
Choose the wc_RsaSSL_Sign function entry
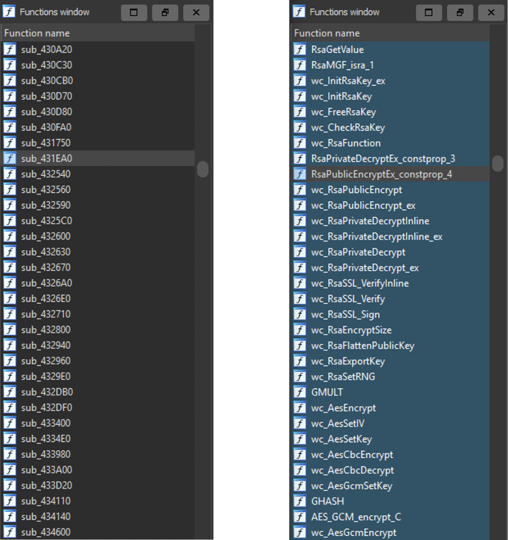[x=345, y=314]
